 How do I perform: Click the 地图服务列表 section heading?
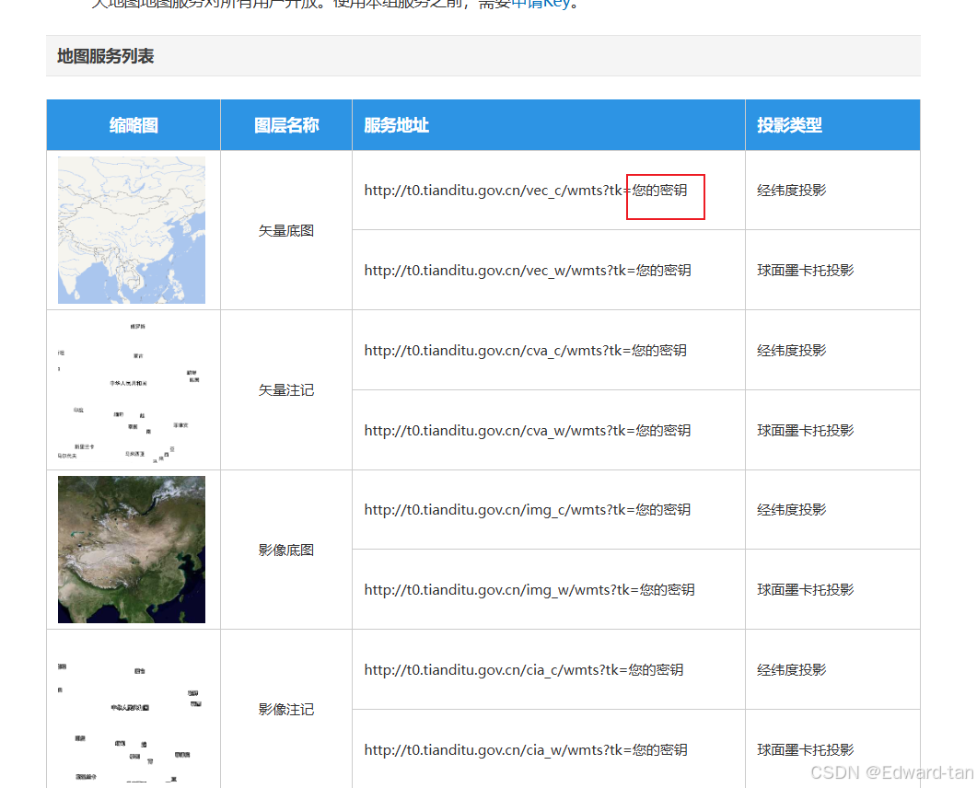(106, 56)
